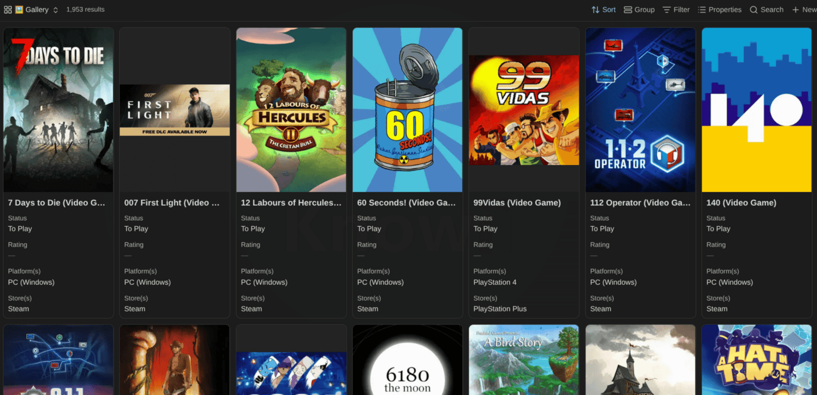Click PlayStation 4 platform on 99Vidas card
Screen dimensions: 817x395
click(x=495, y=282)
